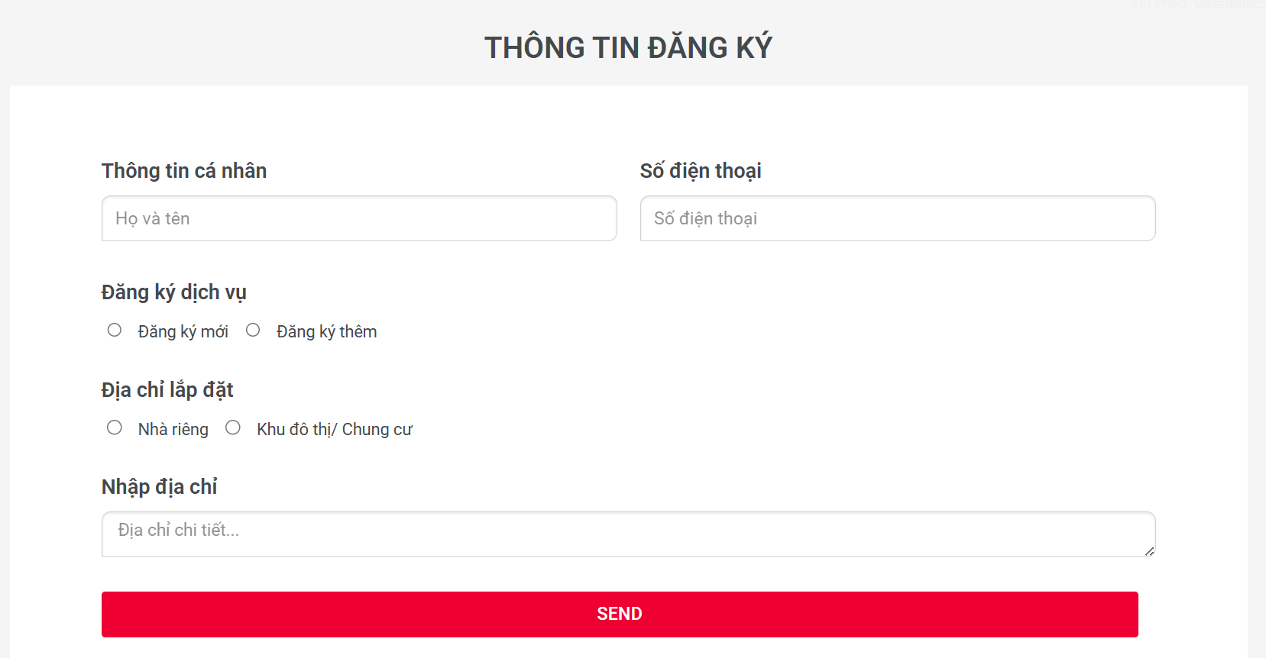Click the 'Nhà riêng' option text label
Viewport: 1266px width, 658px height.
[173, 429]
